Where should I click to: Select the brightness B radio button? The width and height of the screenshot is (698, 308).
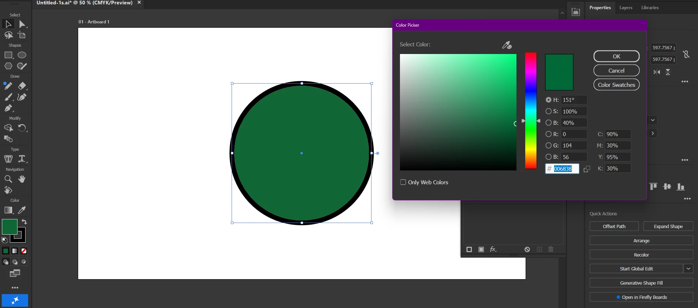pyautogui.click(x=548, y=123)
